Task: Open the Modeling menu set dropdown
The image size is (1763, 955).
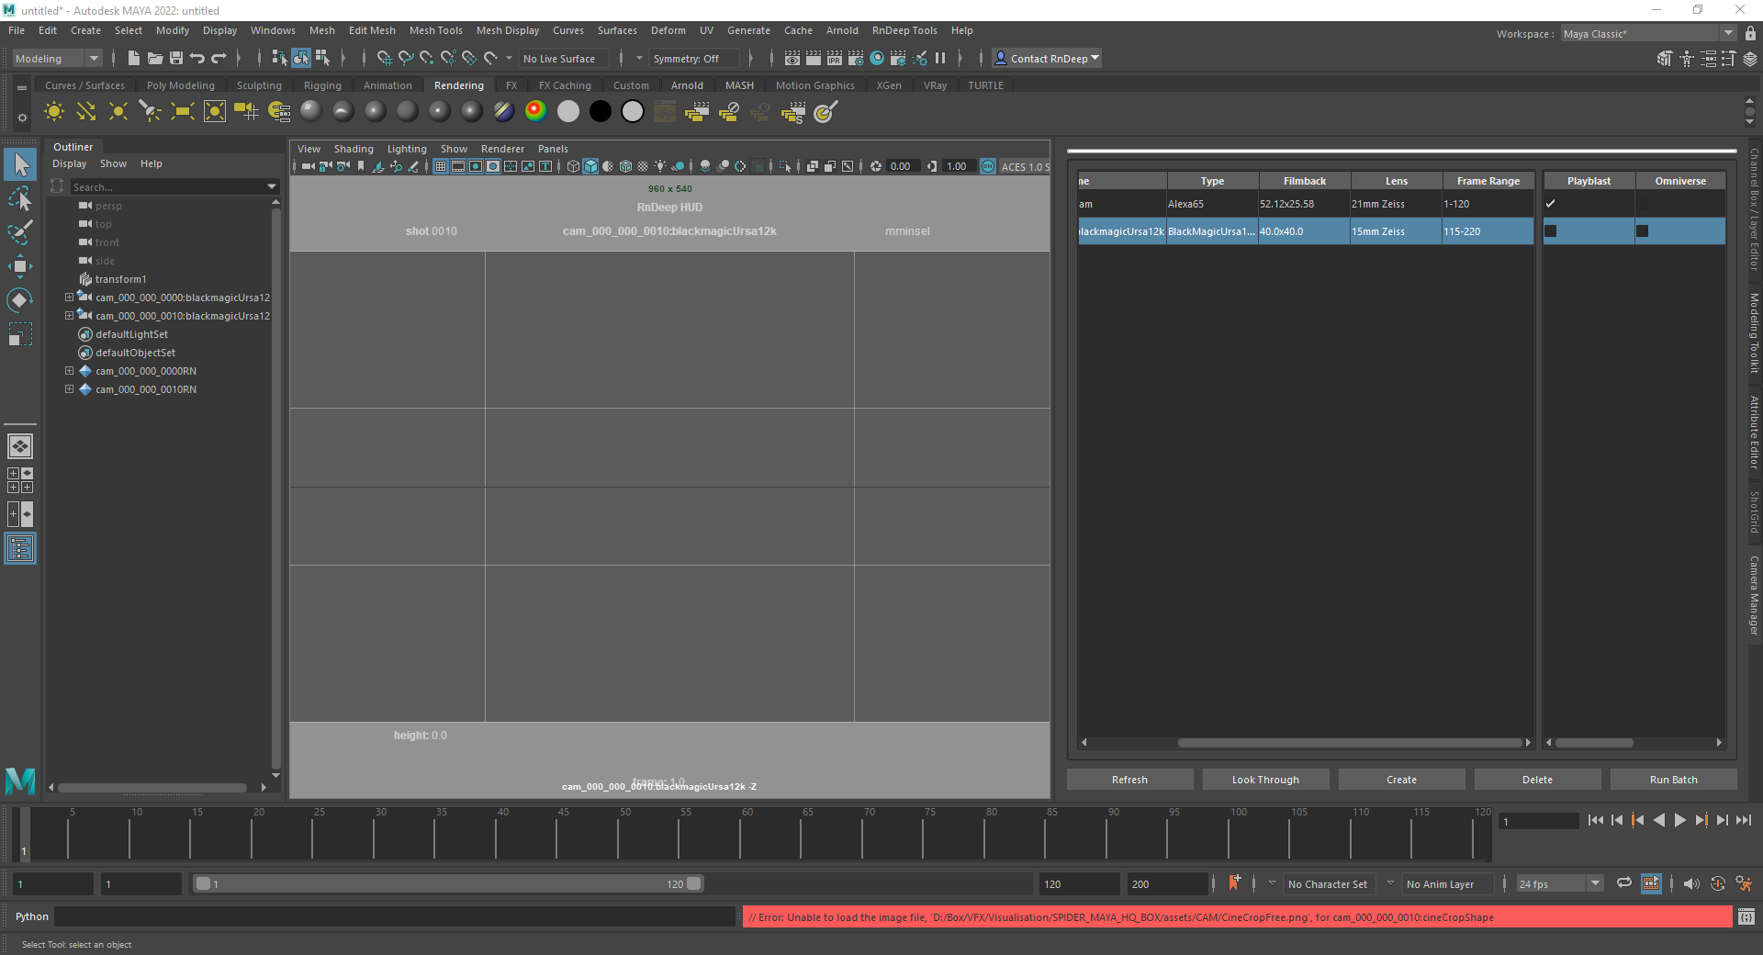Action: (x=57, y=59)
